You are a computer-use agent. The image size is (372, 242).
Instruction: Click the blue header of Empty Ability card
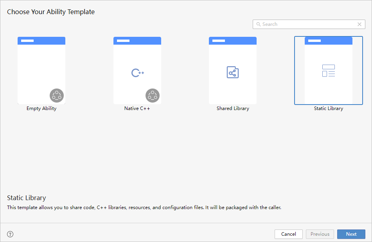pyautogui.click(x=41, y=41)
